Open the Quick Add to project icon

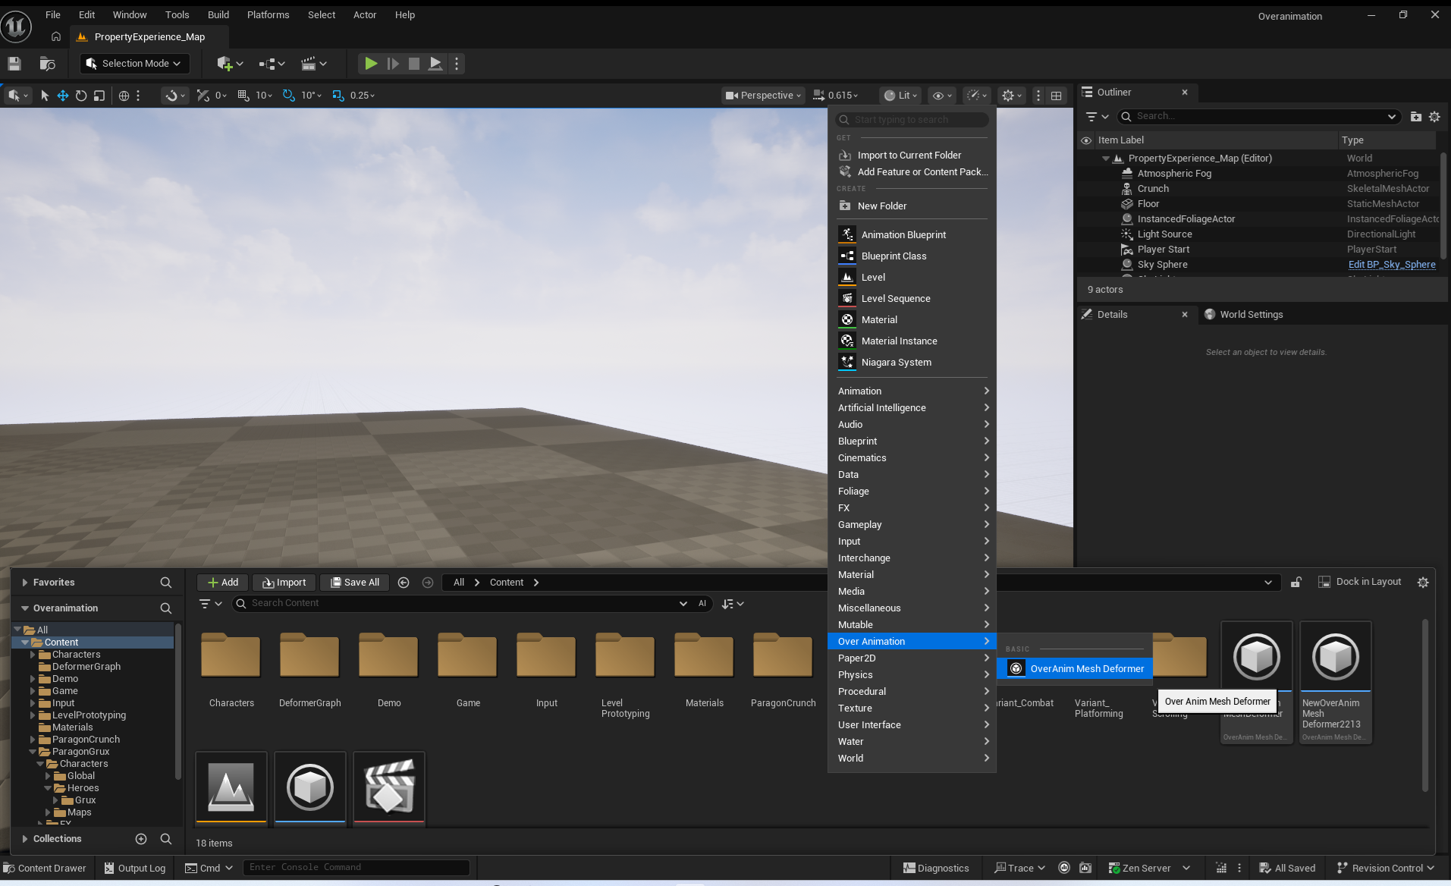229,64
